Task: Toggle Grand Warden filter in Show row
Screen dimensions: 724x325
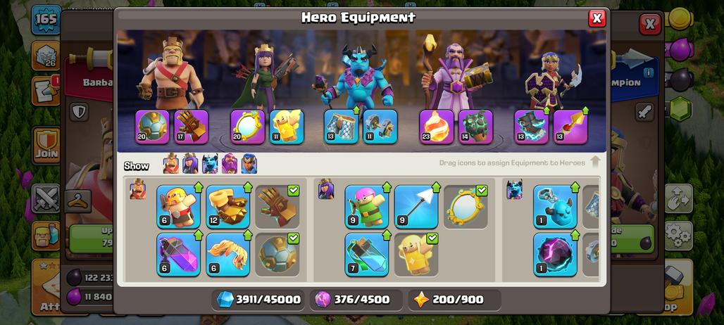Action: [x=230, y=164]
